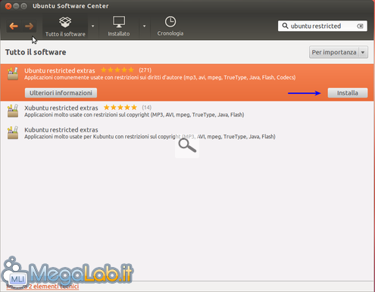Click the (14) review count
The image size is (375, 292).
coord(147,107)
